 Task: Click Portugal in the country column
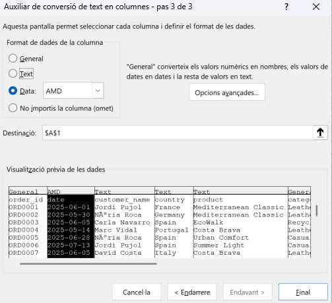click(x=172, y=230)
